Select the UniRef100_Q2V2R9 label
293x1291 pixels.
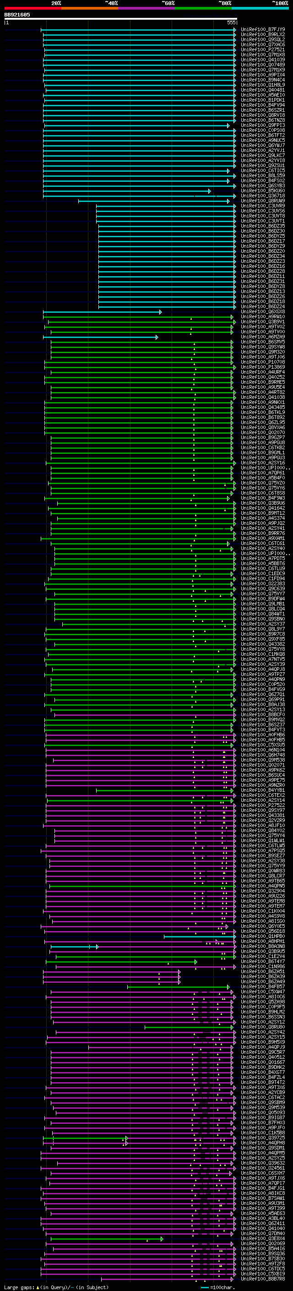[x=262, y=820]
